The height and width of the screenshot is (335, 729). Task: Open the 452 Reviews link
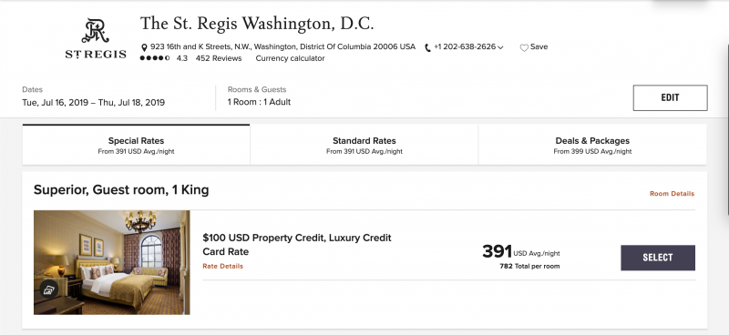pyautogui.click(x=219, y=58)
